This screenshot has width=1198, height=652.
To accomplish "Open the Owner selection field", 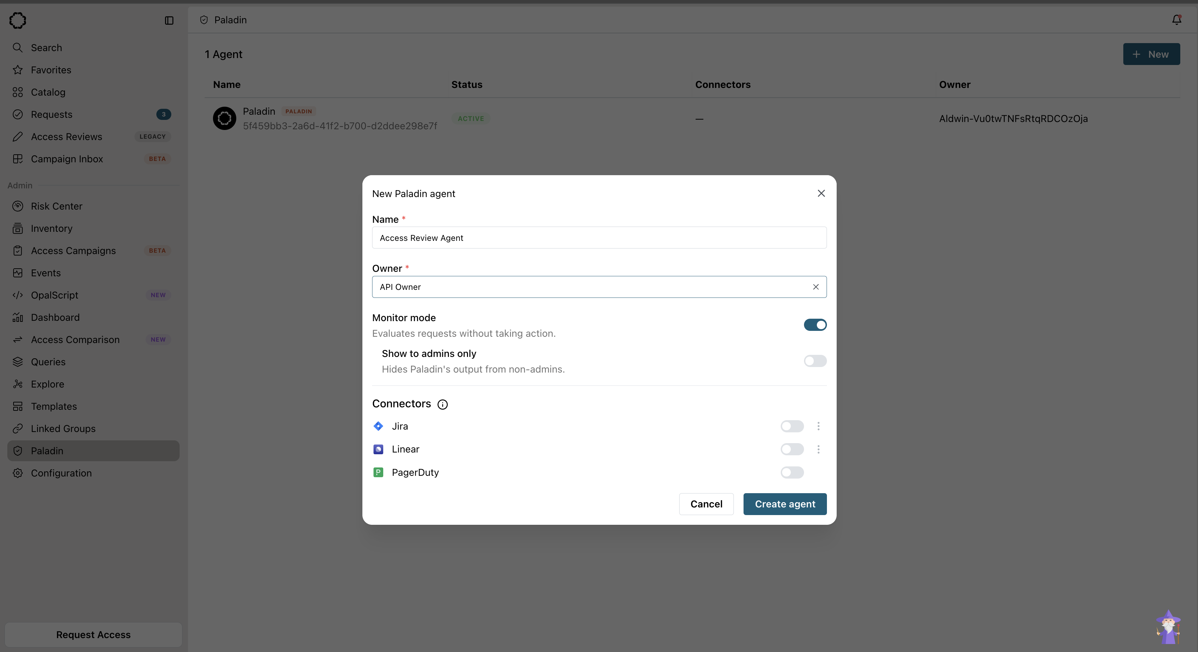I will 599,287.
